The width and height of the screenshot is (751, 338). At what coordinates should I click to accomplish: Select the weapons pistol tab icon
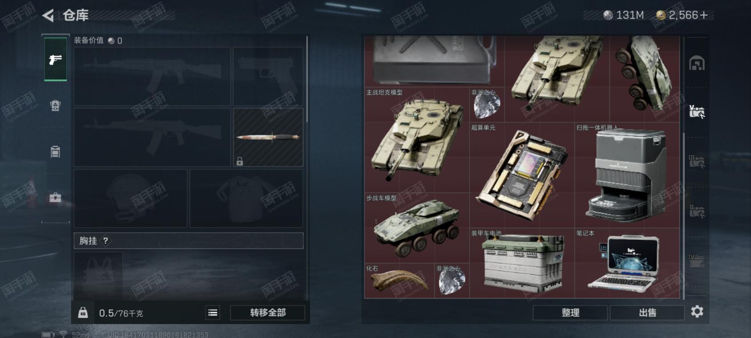tap(55, 59)
